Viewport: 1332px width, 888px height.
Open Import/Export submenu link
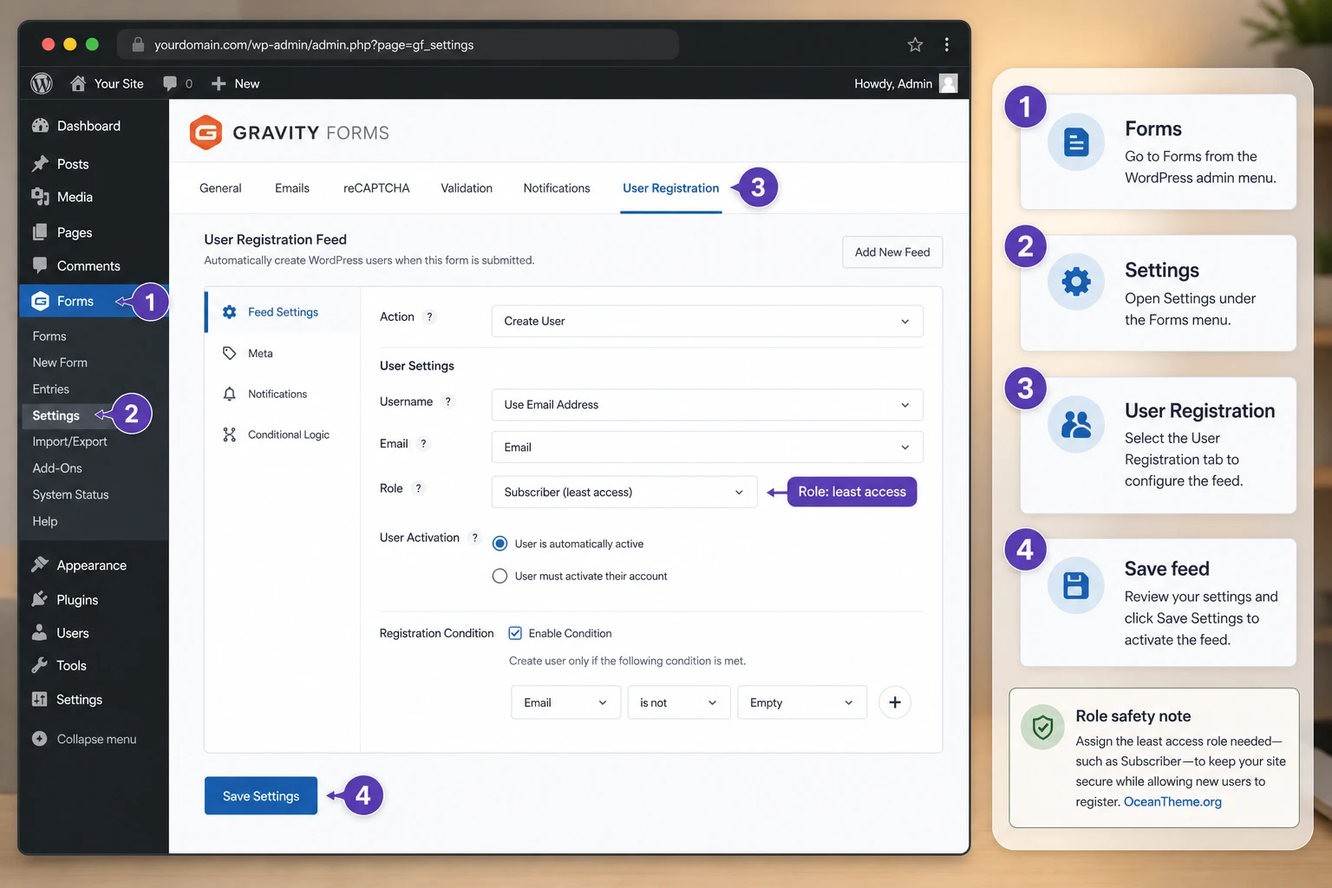coord(70,441)
